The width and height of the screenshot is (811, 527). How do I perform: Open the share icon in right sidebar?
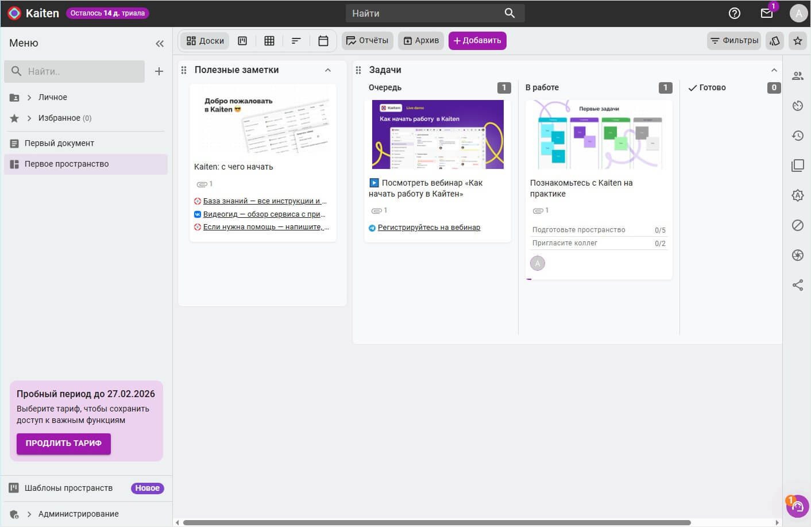click(x=798, y=285)
